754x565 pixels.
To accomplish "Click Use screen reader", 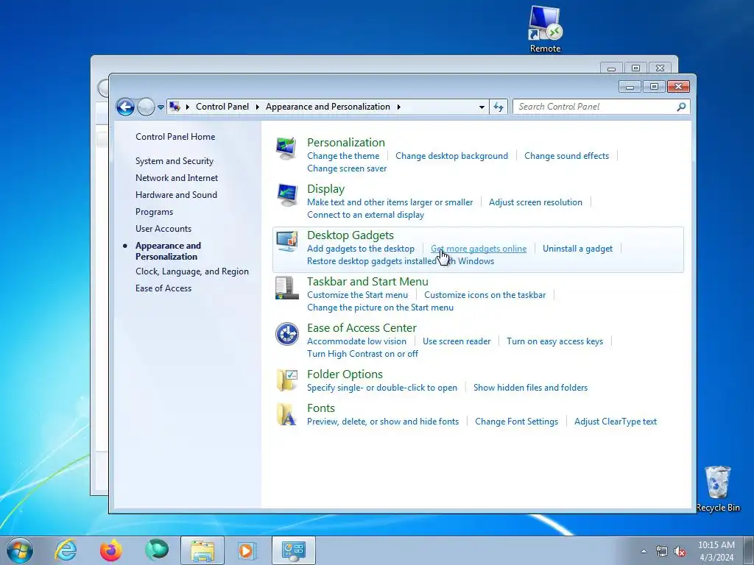I will point(457,341).
